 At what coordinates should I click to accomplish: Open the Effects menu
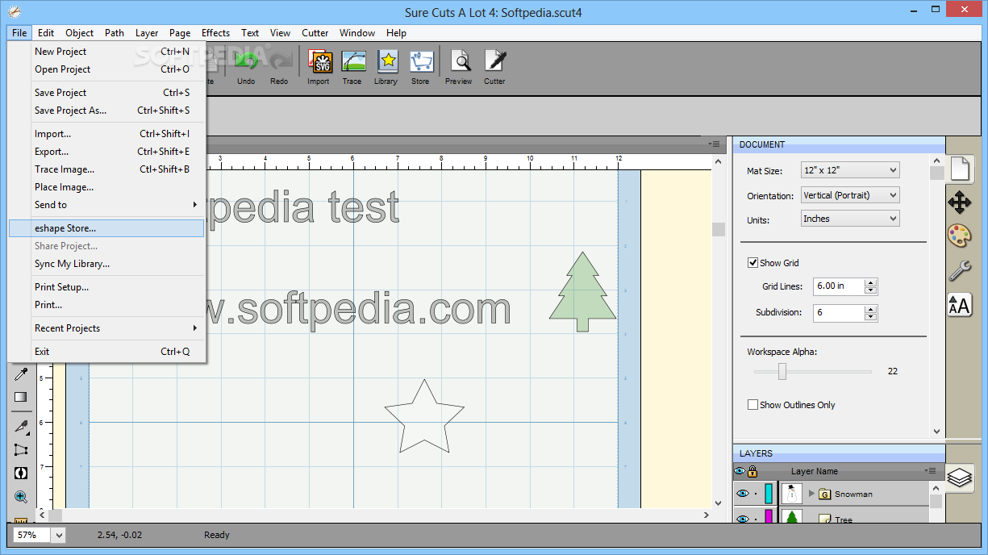pos(215,33)
